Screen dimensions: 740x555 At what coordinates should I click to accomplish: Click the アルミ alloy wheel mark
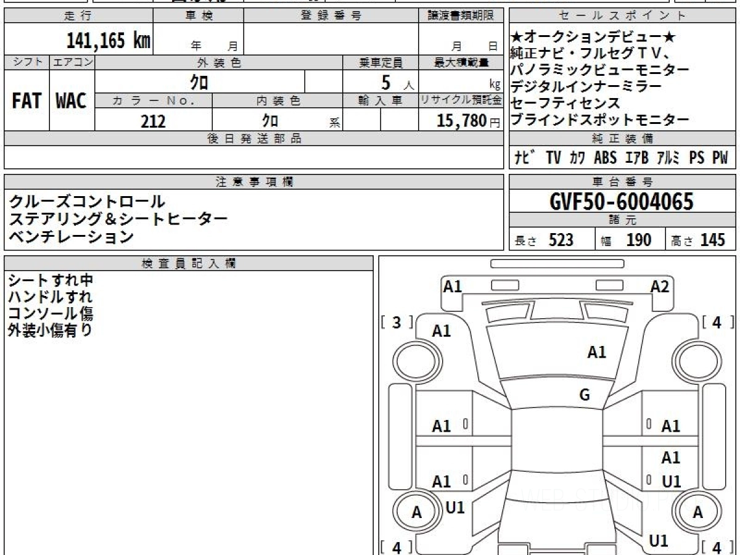668,158
